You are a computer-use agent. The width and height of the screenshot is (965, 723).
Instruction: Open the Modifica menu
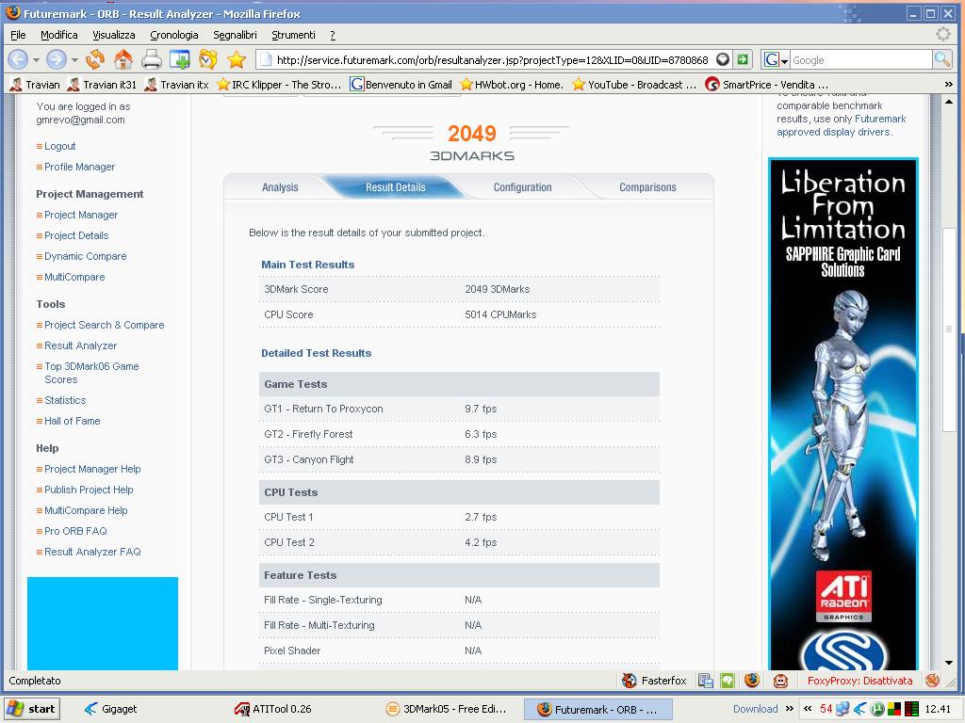(x=59, y=35)
